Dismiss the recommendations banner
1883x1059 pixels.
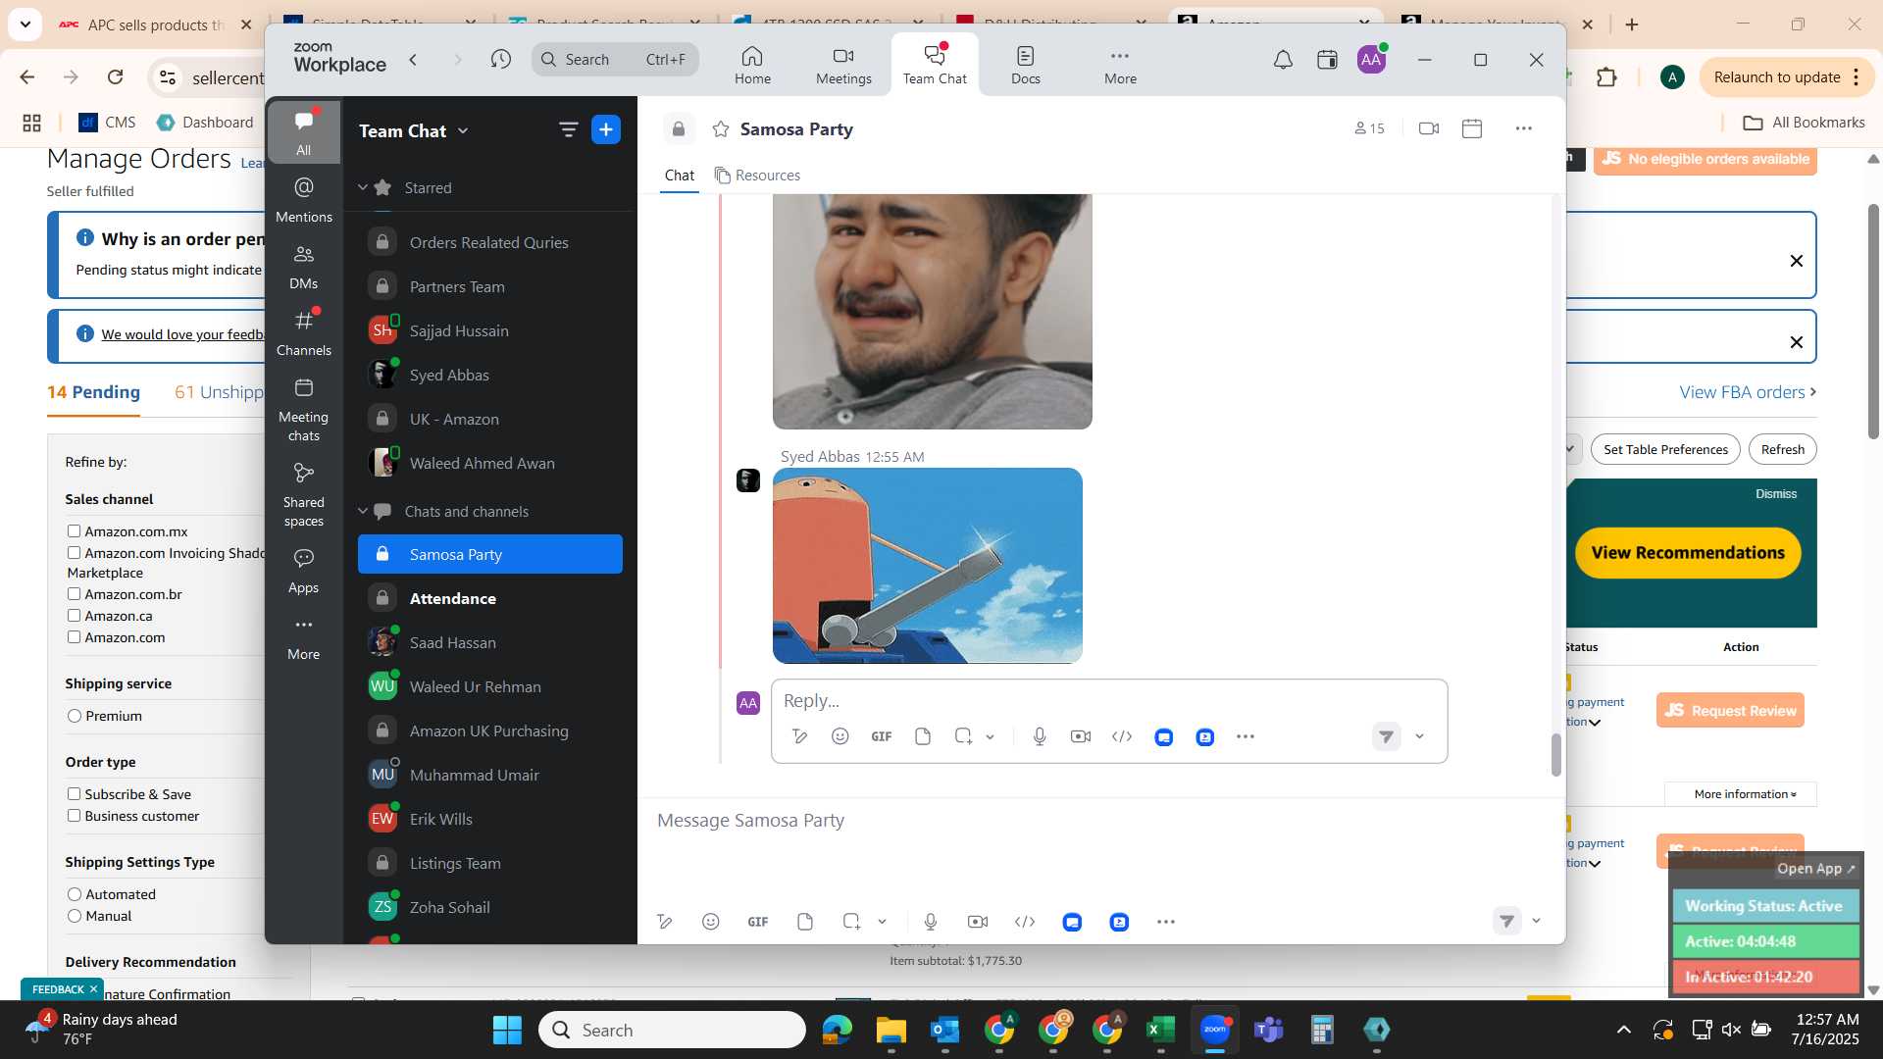1776,494
